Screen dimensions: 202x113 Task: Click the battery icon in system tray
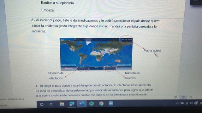pyautogui.click(x=182, y=103)
